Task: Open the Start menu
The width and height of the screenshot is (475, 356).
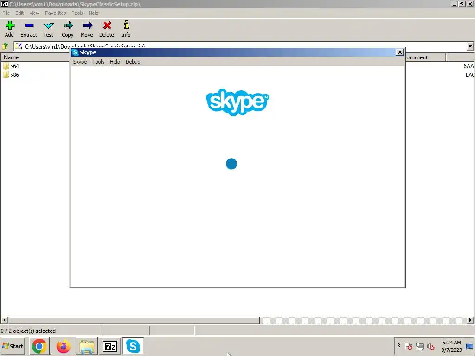Action: [13, 346]
